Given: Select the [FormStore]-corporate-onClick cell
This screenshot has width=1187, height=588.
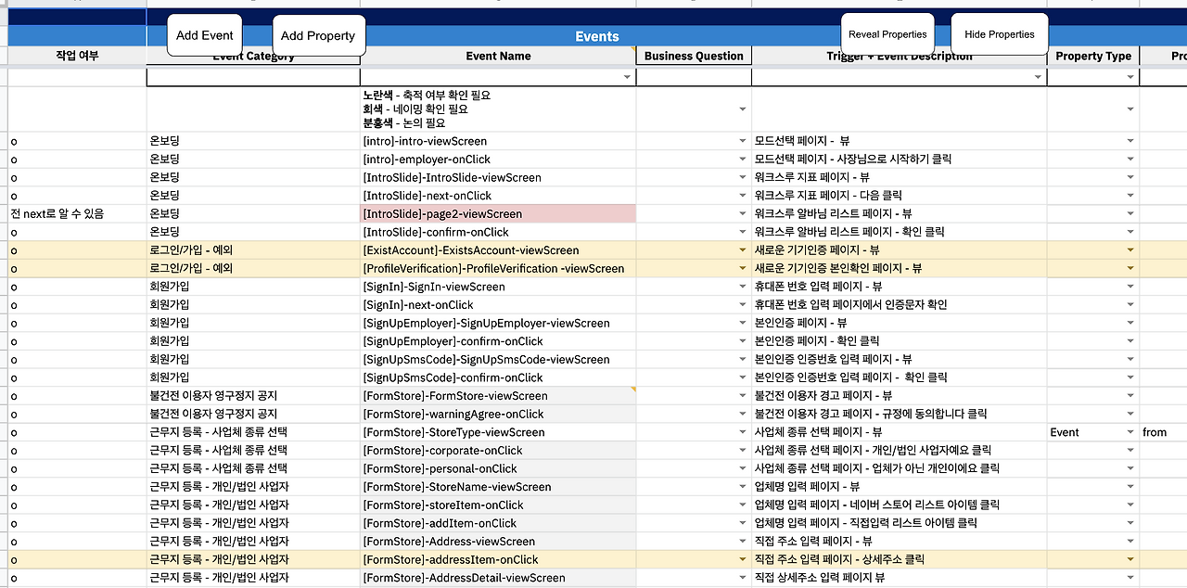Looking at the screenshot, I should click(498, 451).
